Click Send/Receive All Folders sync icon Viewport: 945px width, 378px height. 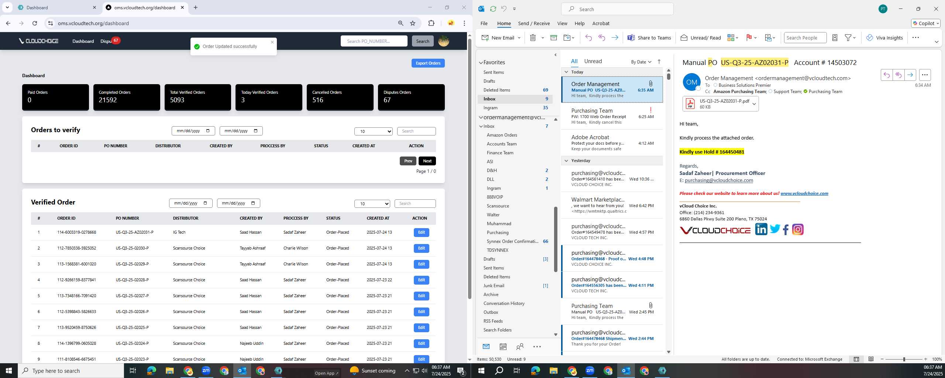(493, 9)
